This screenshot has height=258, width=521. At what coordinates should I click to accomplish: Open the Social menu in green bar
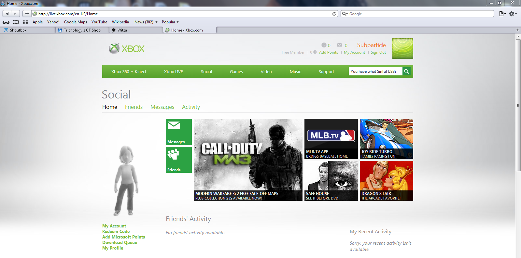[x=206, y=71]
